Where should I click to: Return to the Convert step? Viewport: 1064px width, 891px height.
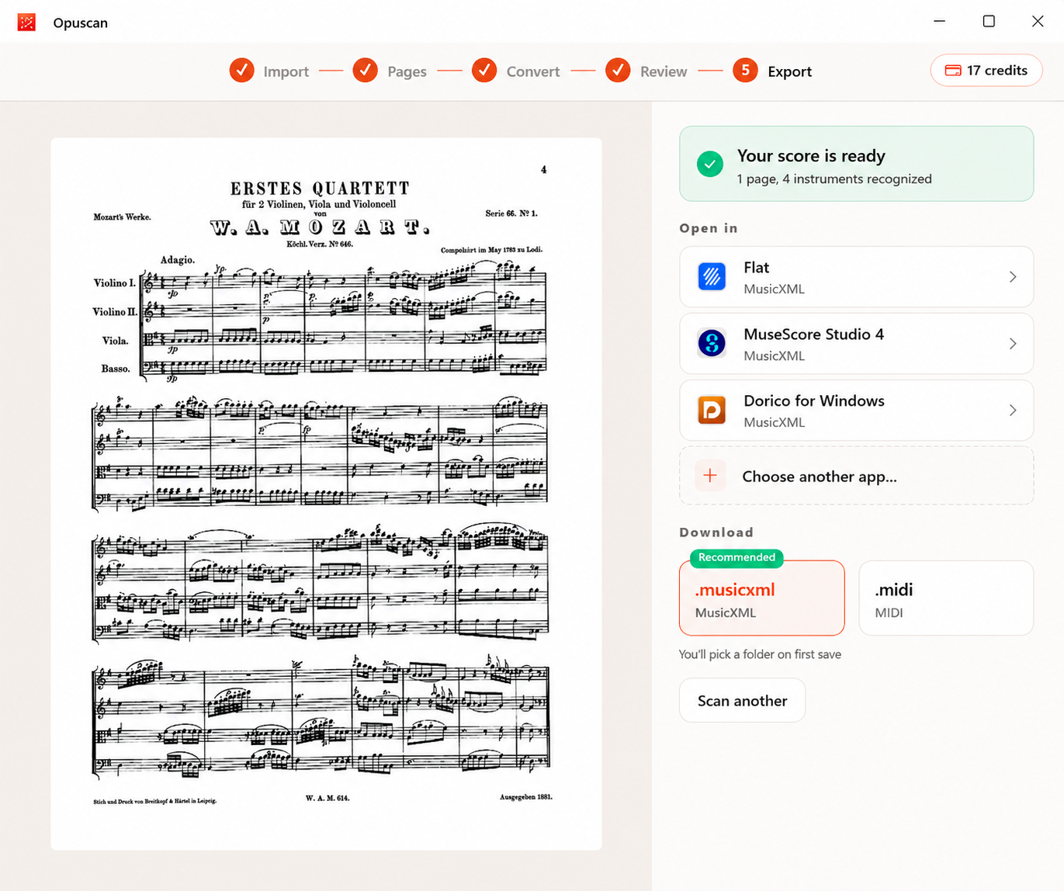[533, 71]
